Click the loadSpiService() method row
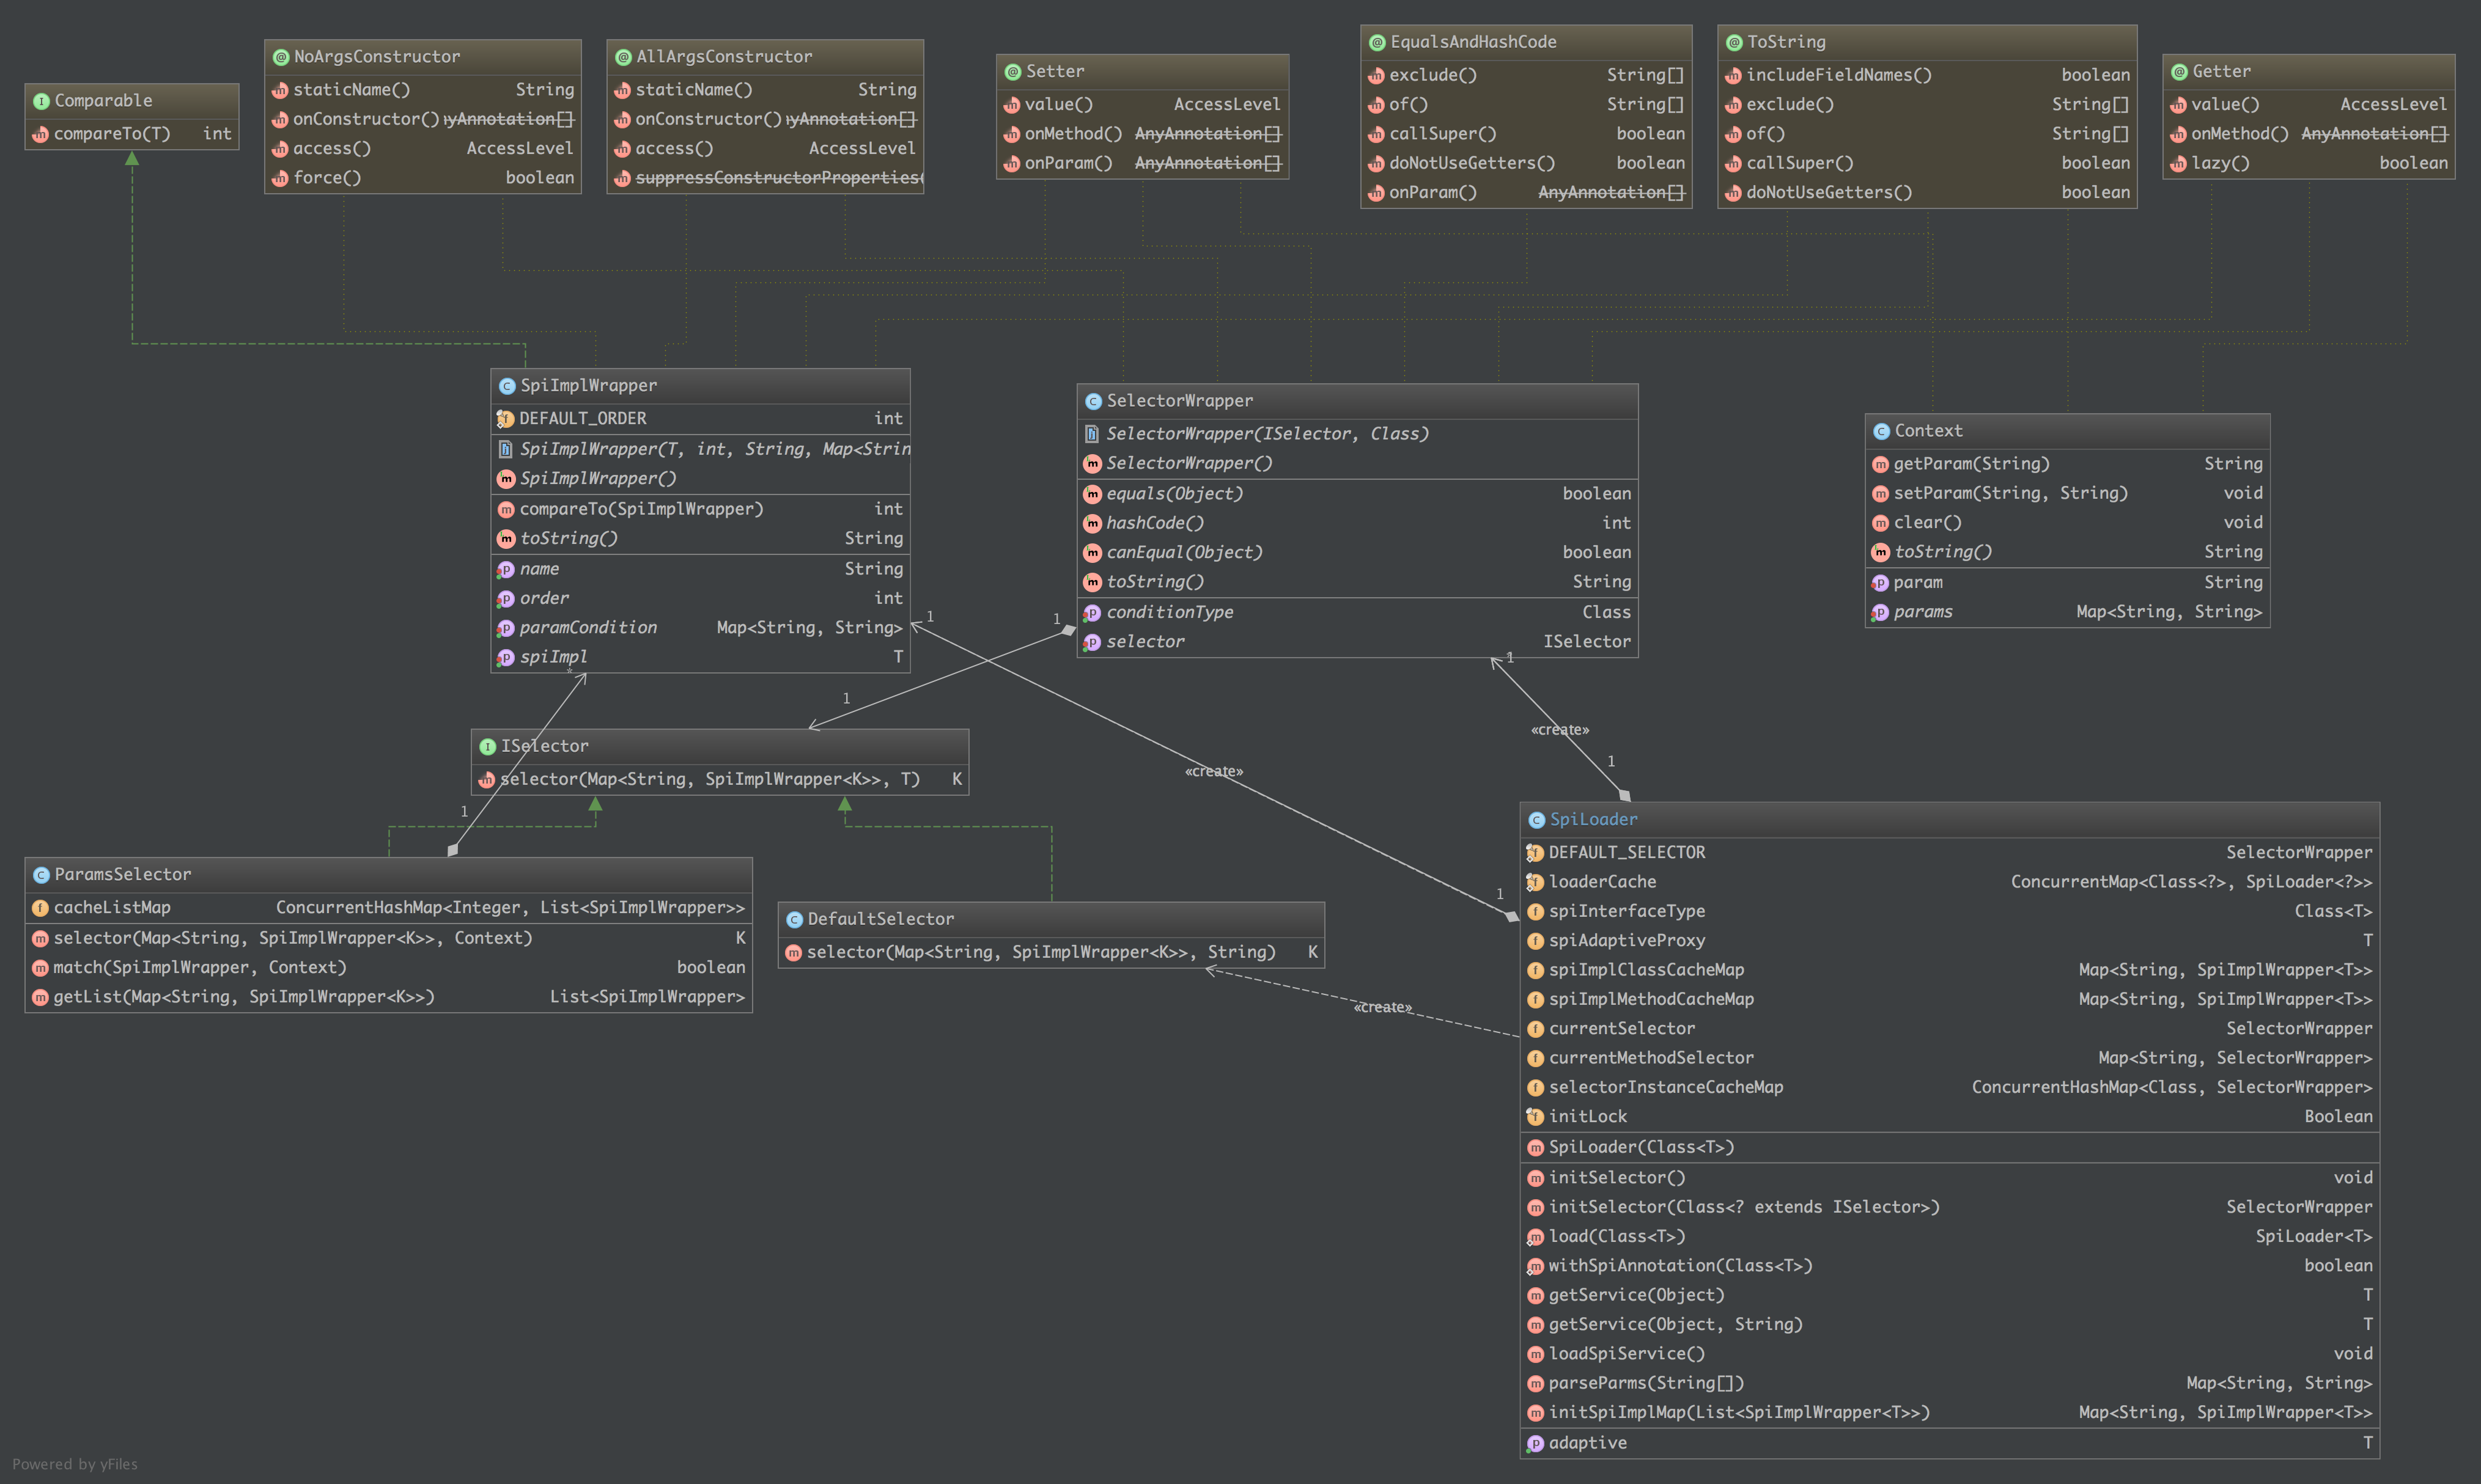The height and width of the screenshot is (1484, 2481). click(1626, 1353)
